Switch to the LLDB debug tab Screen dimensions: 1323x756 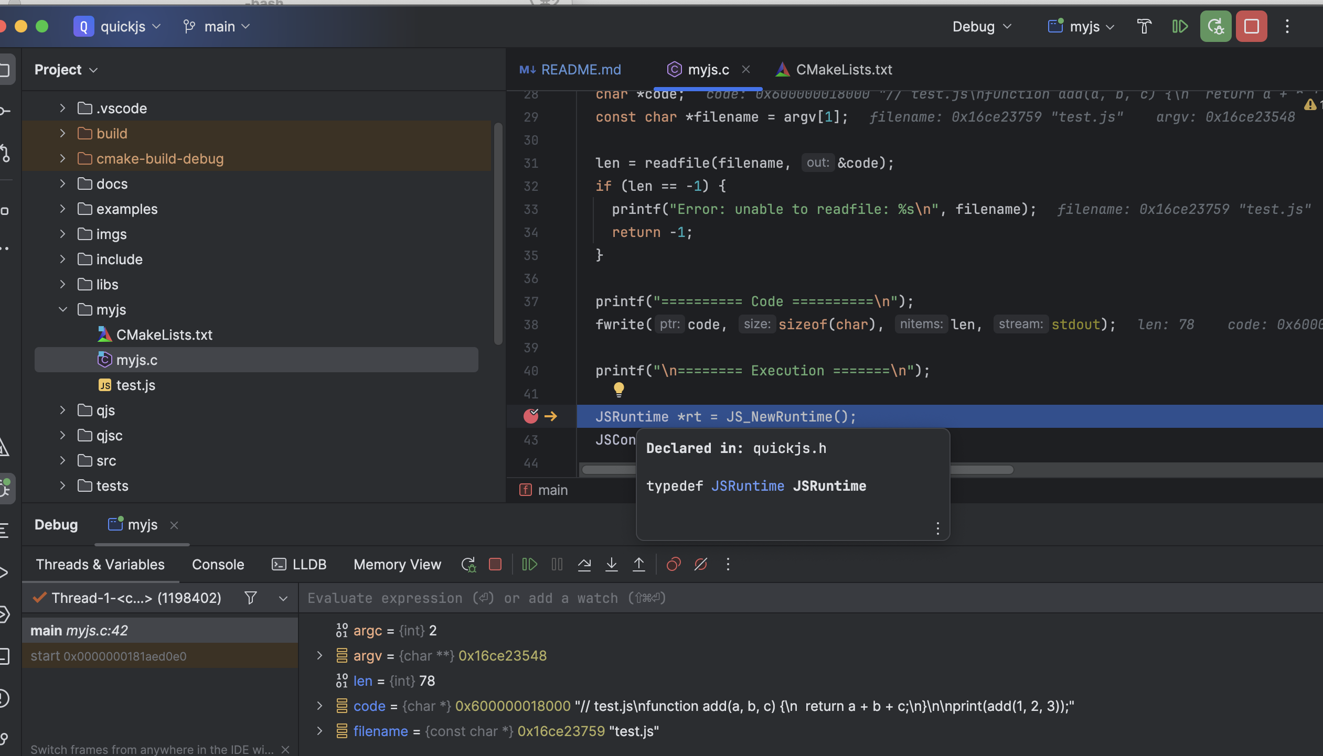[307, 564]
